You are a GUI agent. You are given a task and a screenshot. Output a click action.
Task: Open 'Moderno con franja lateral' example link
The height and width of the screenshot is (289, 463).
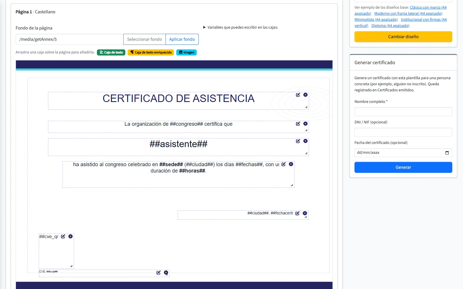[x=408, y=14]
